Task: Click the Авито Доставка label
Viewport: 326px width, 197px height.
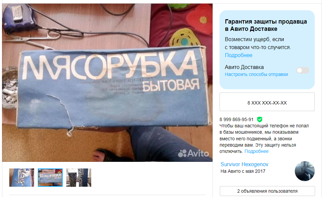Action: 244,67
